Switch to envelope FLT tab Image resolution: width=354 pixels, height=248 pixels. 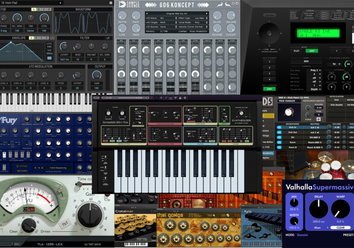52,38
